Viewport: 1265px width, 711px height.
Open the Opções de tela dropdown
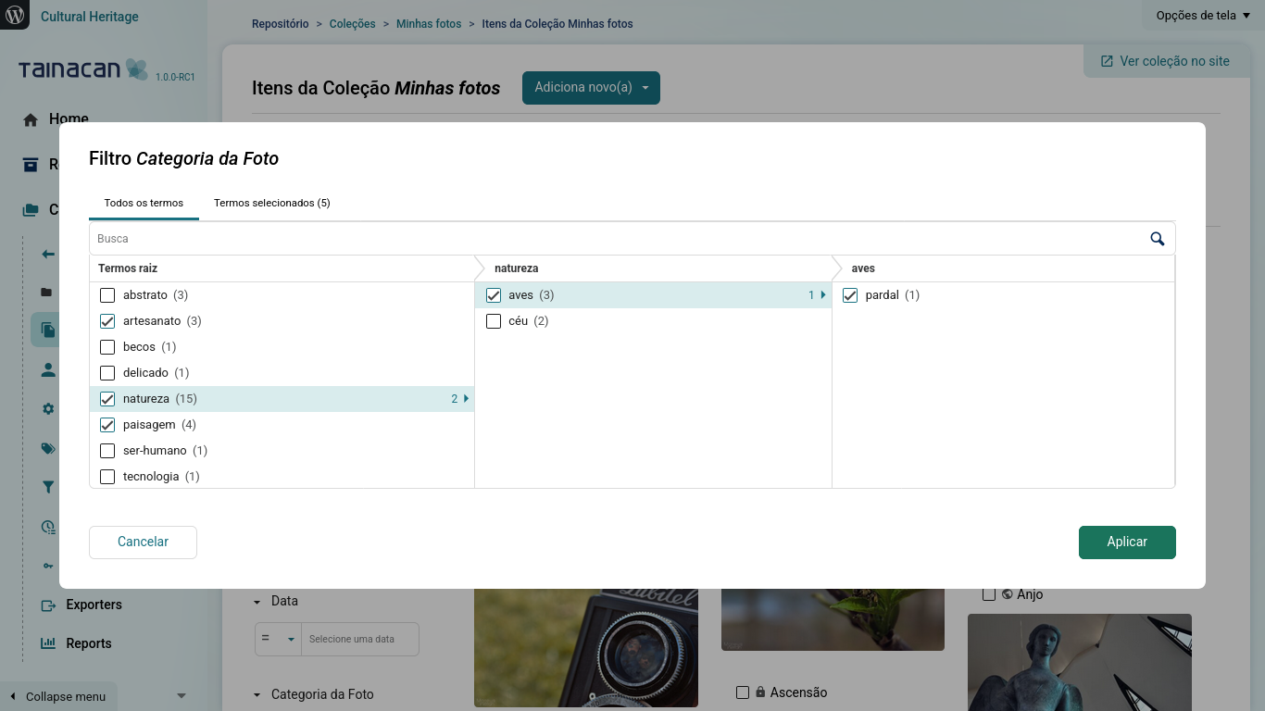pos(1200,15)
